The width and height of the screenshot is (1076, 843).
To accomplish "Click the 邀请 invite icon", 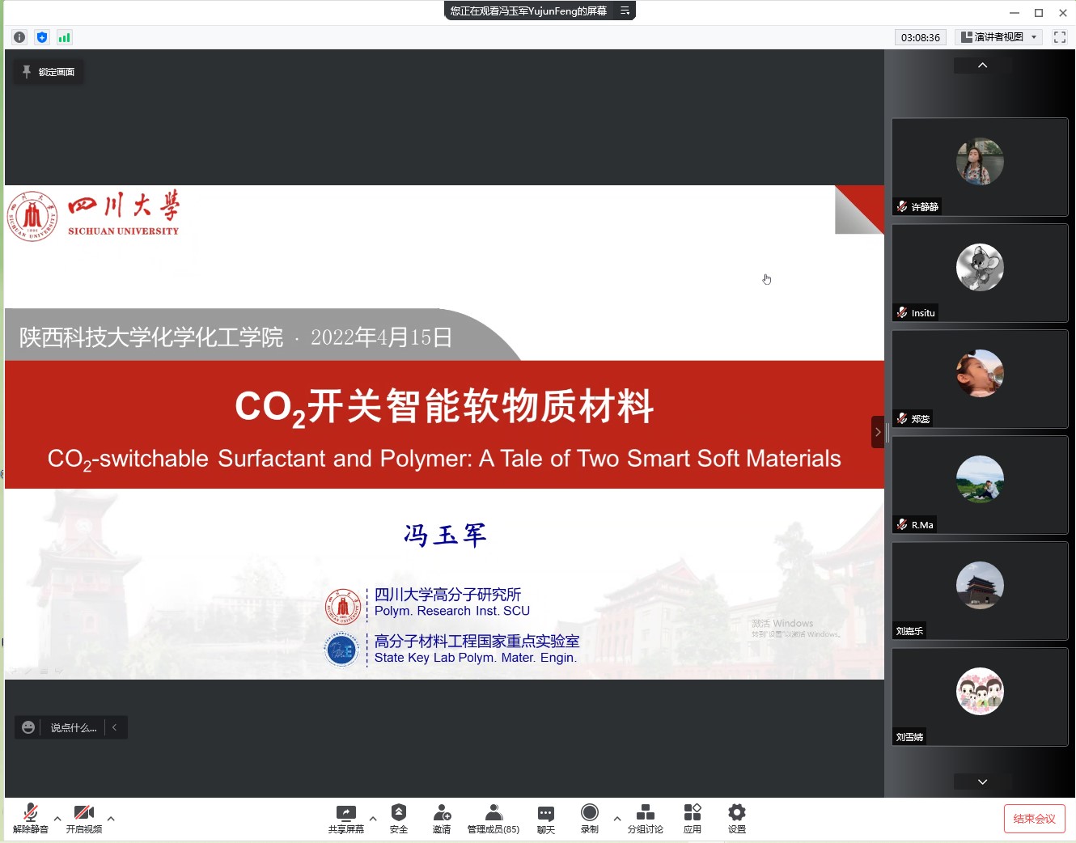I will pyautogui.click(x=442, y=818).
